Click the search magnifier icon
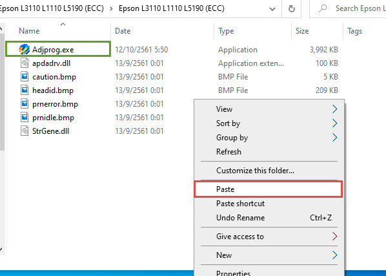The image size is (386, 276). click(x=323, y=8)
